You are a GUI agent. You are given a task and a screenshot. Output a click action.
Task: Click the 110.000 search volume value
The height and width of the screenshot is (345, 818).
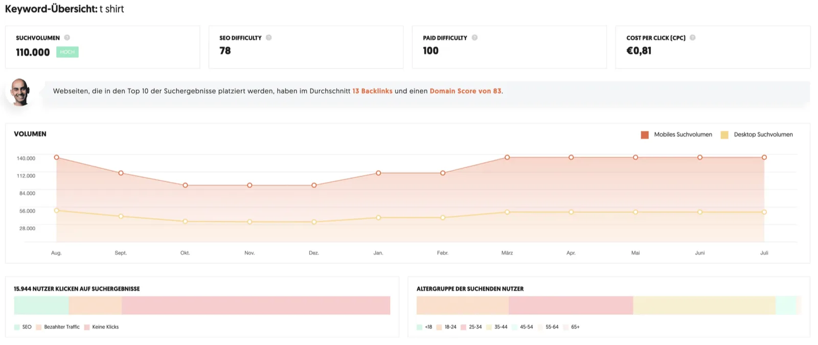click(33, 52)
